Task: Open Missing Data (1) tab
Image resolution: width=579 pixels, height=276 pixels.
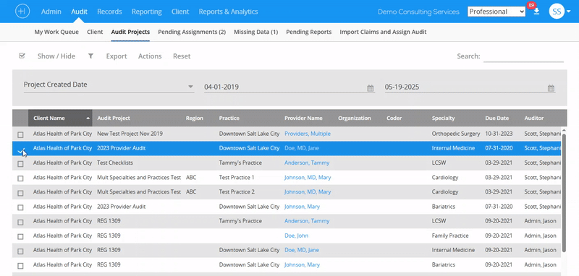Action: 256,32
